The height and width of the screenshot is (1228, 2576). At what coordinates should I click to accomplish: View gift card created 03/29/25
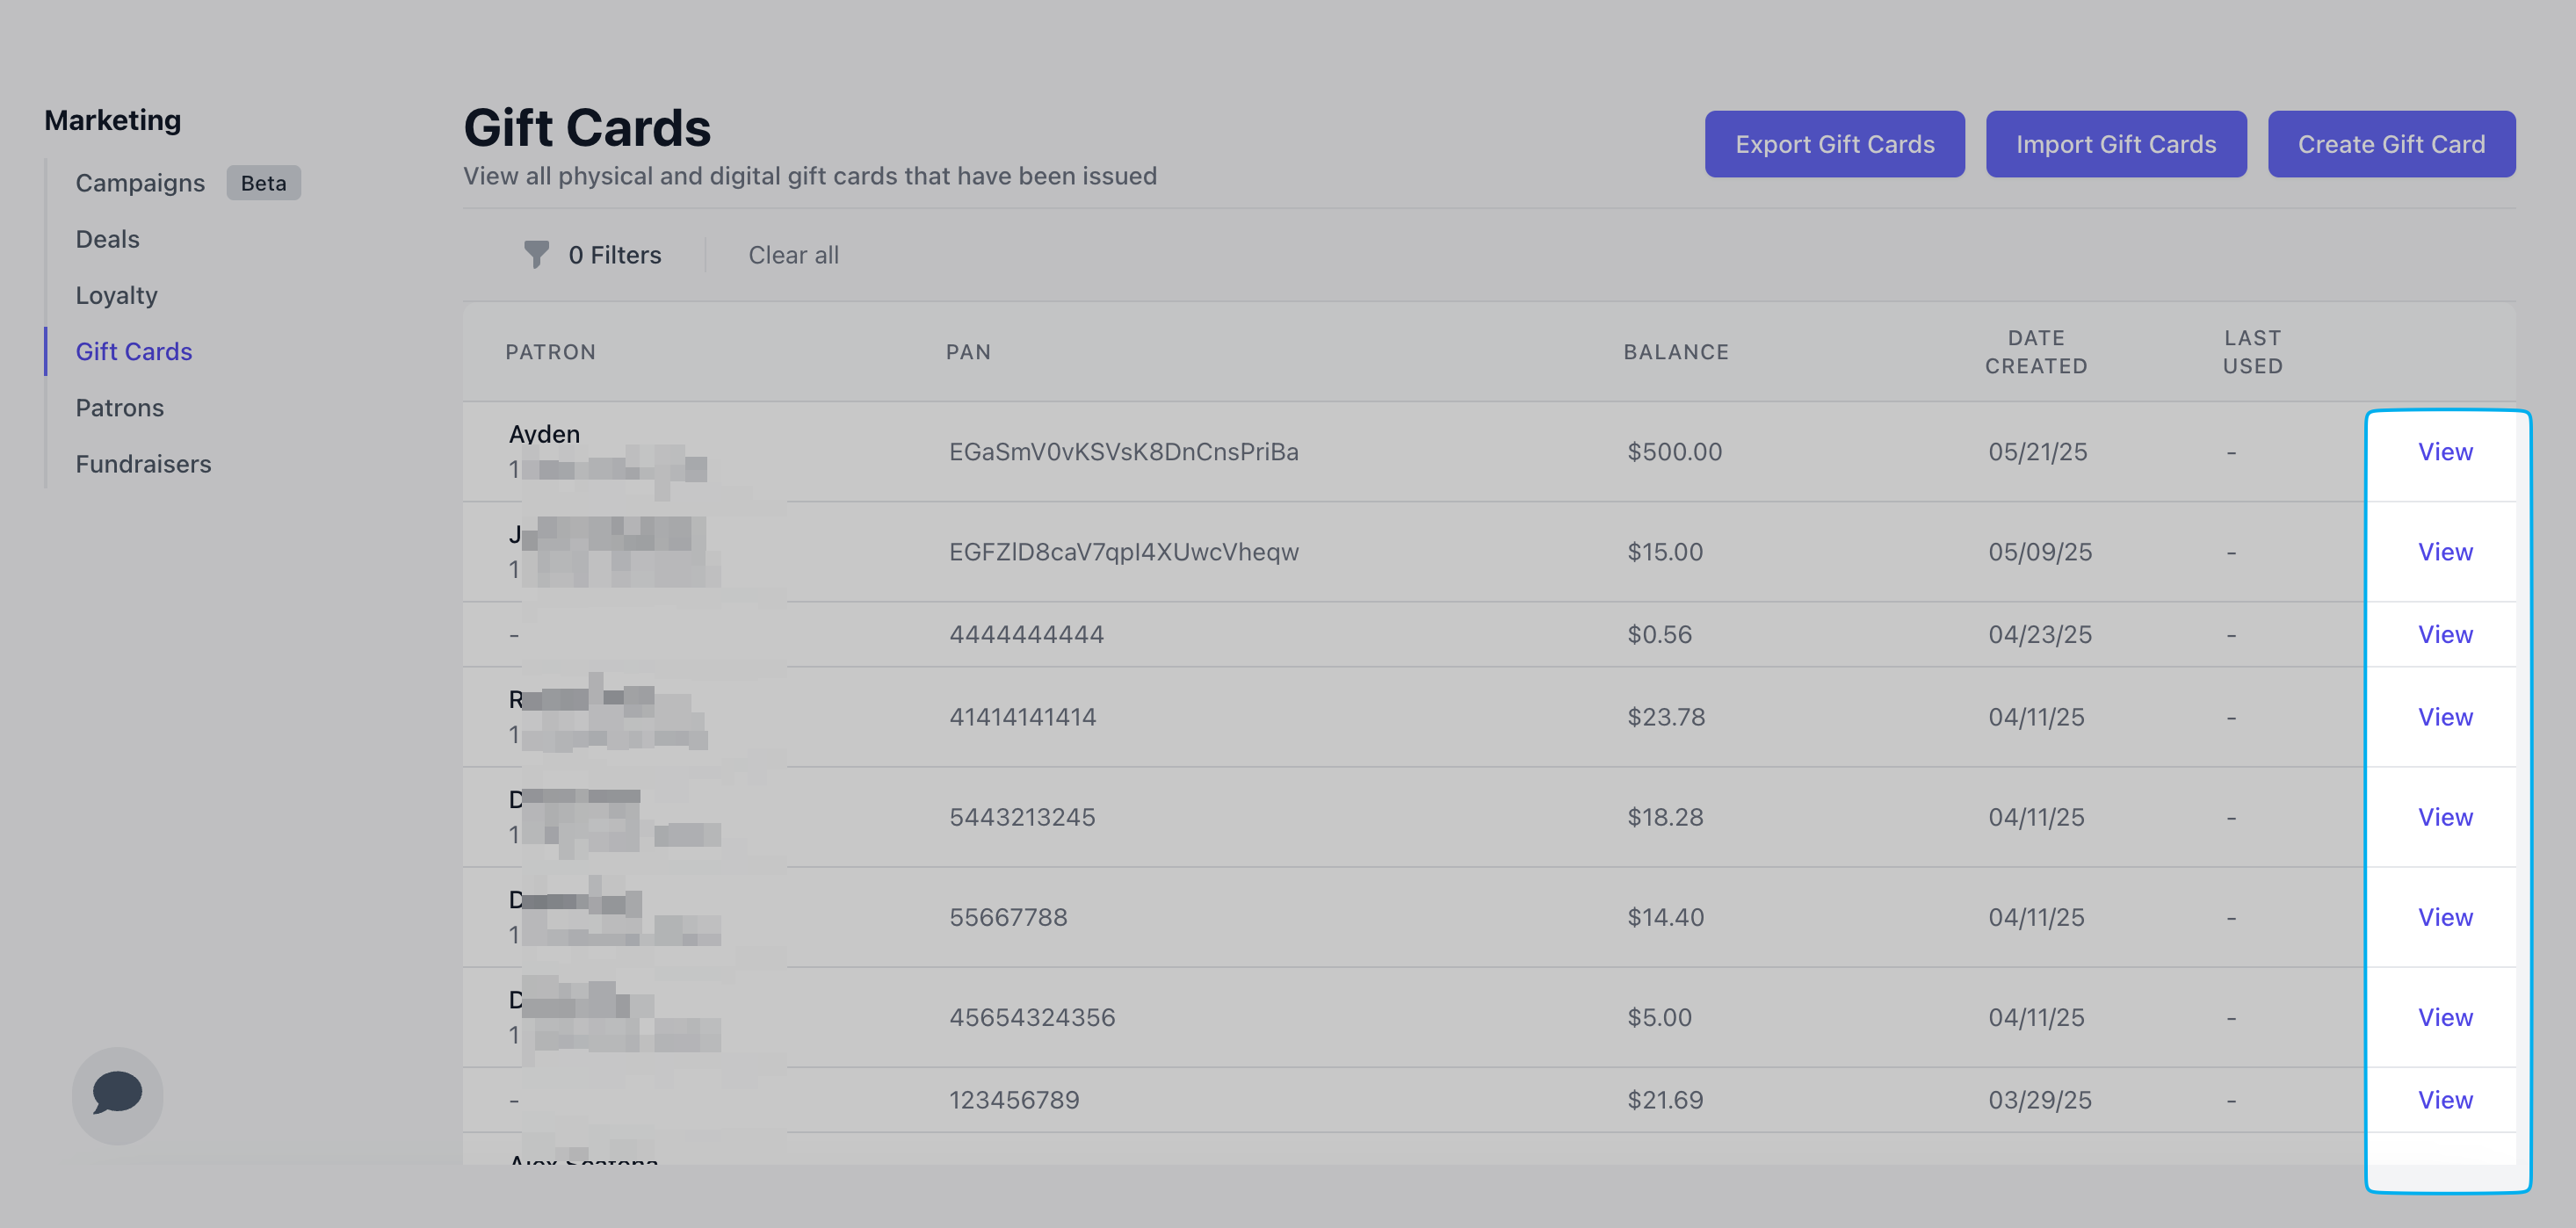click(2444, 1100)
